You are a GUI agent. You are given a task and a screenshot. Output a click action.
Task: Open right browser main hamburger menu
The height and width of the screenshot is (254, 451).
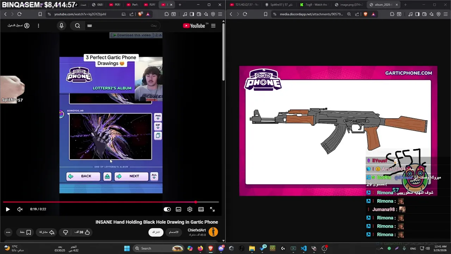click(x=446, y=14)
